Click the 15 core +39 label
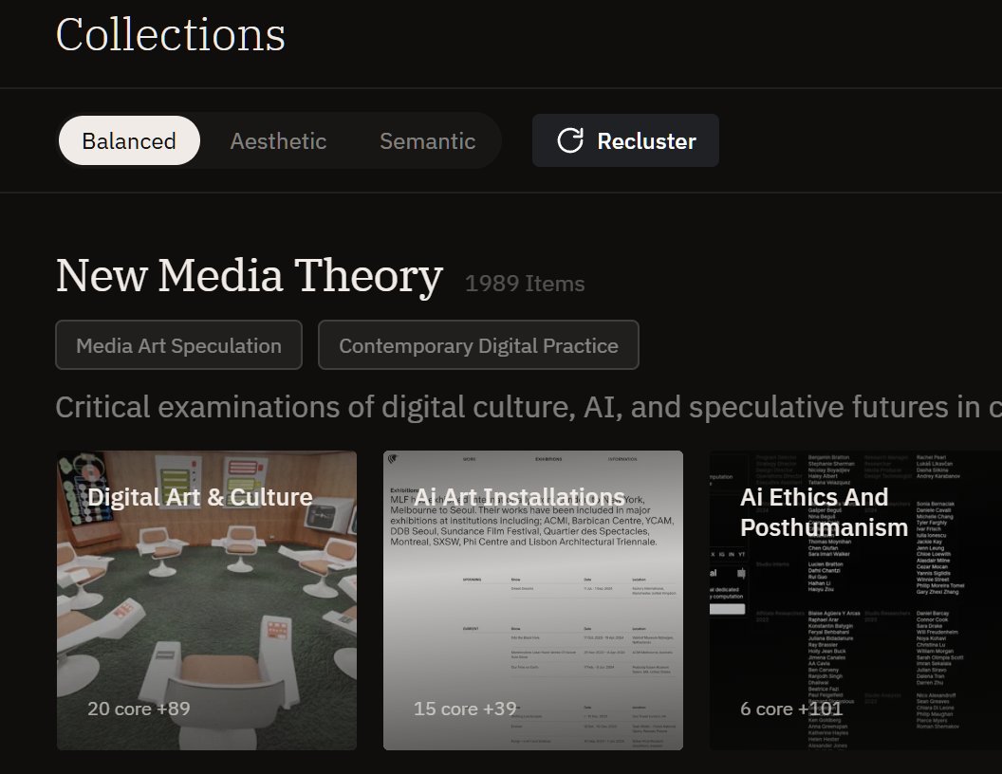1002x774 pixels. point(465,709)
